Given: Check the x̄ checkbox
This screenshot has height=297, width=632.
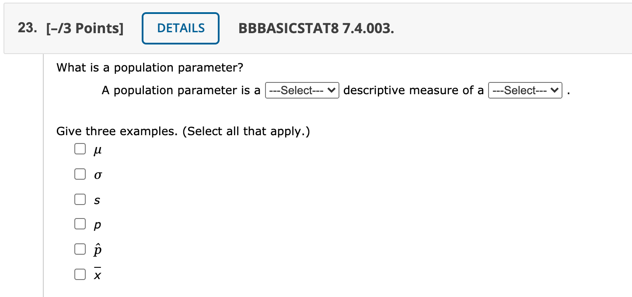Looking at the screenshot, I should click(80, 274).
